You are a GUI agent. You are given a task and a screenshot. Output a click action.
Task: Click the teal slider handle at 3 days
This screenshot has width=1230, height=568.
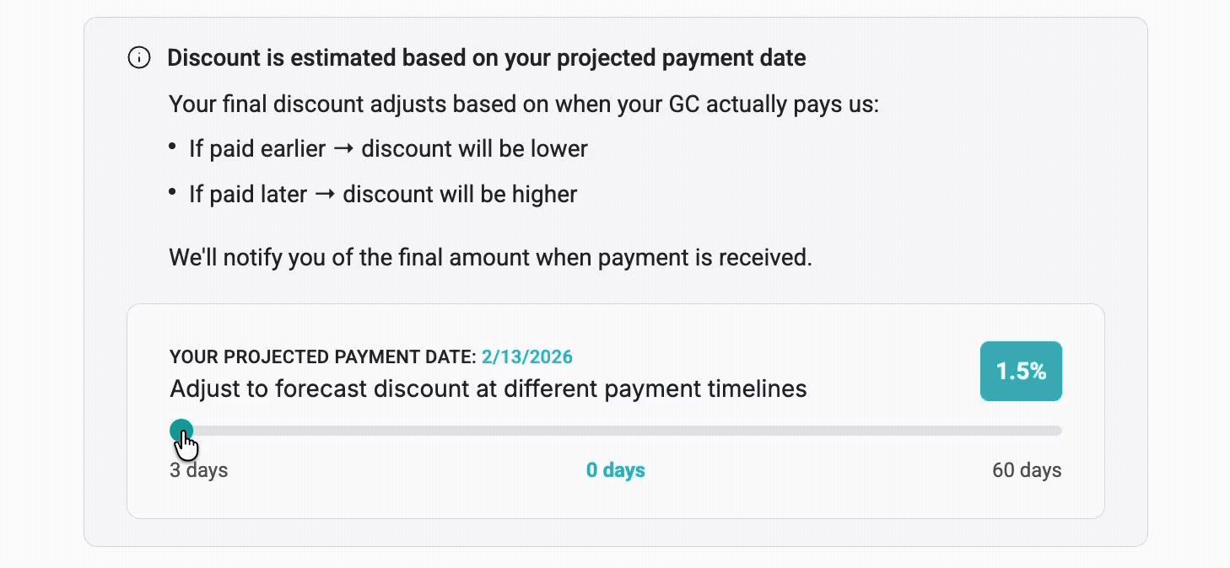tap(181, 431)
